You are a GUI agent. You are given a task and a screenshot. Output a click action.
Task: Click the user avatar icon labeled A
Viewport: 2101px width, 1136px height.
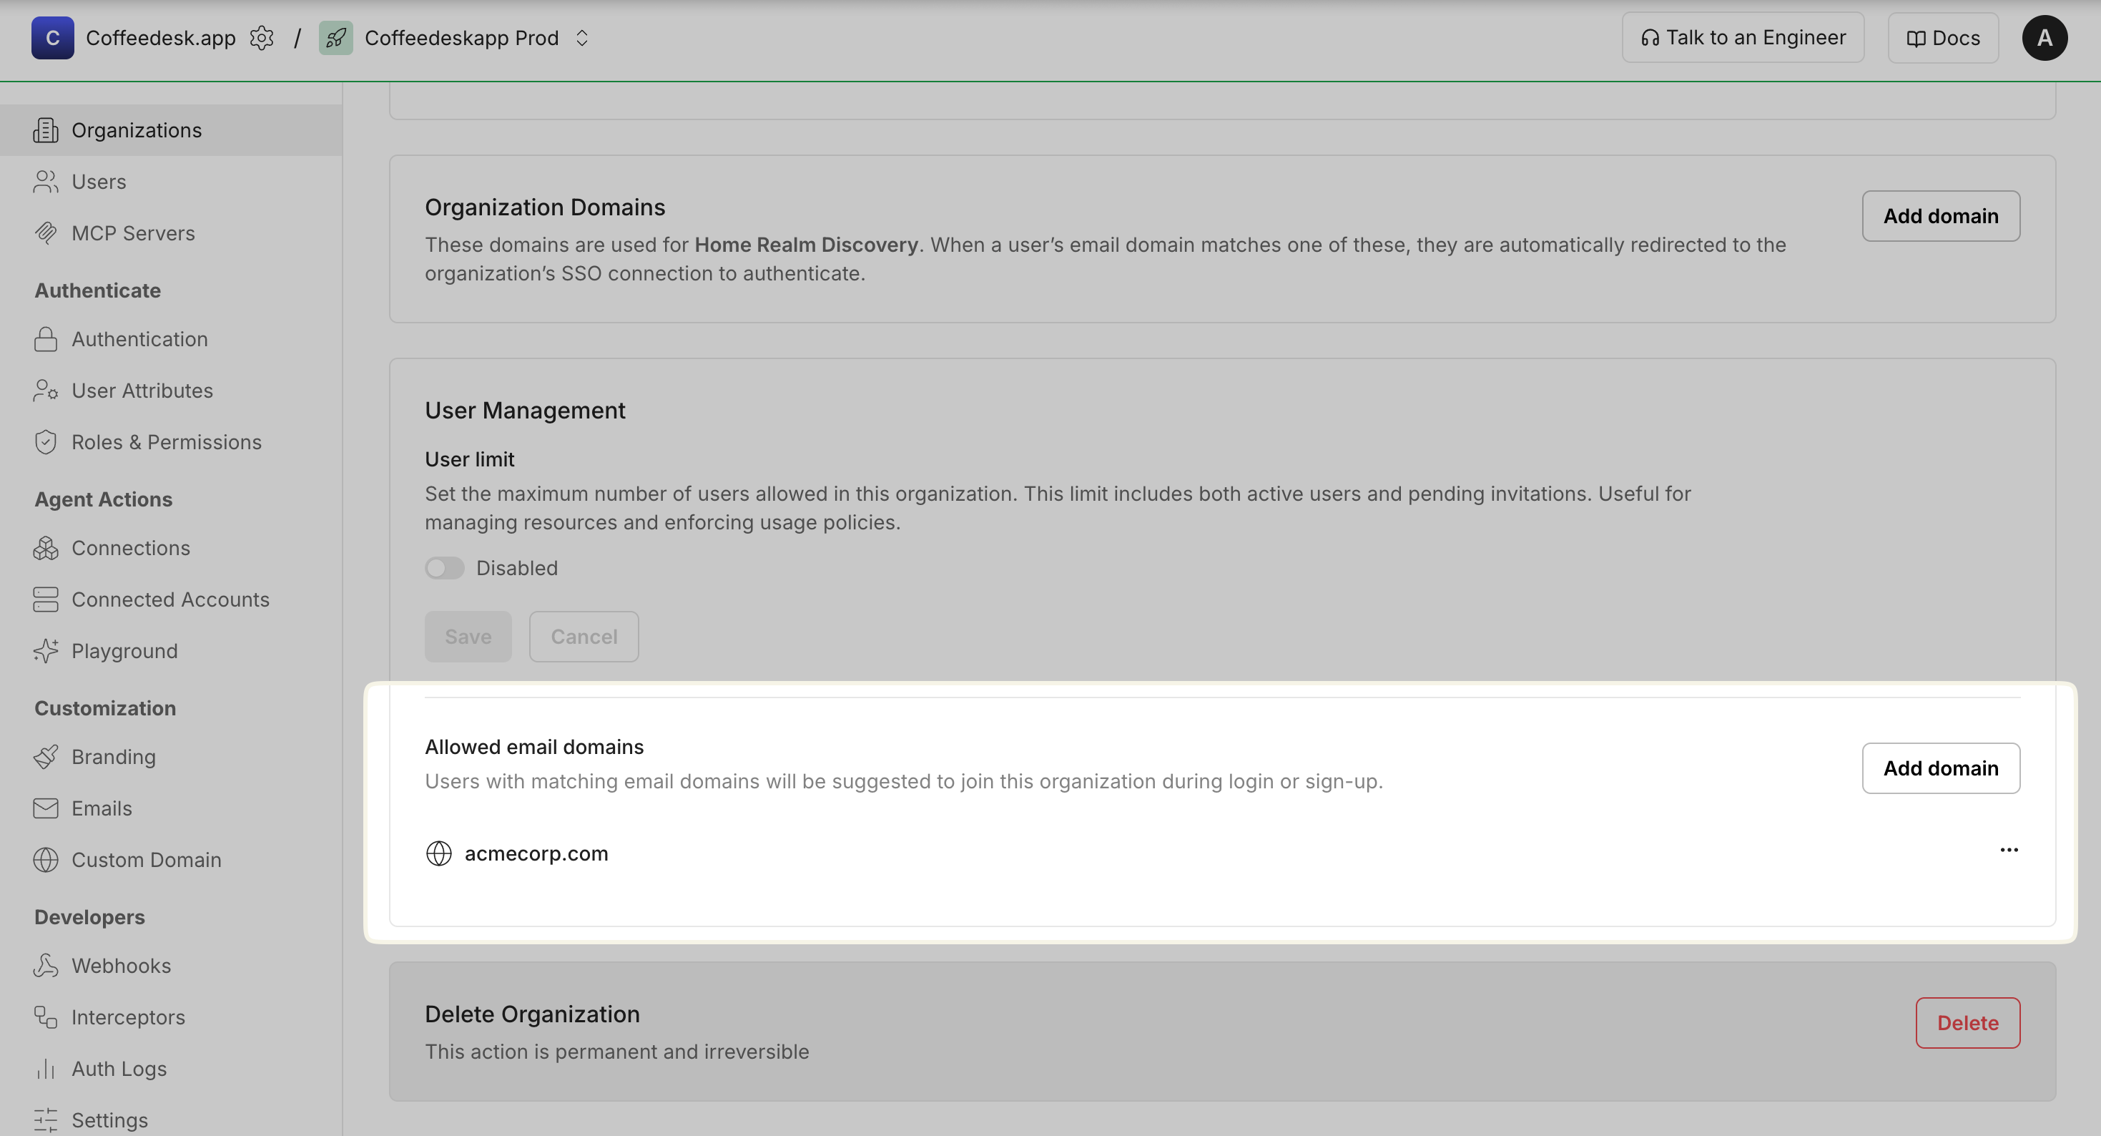pyautogui.click(x=2044, y=37)
